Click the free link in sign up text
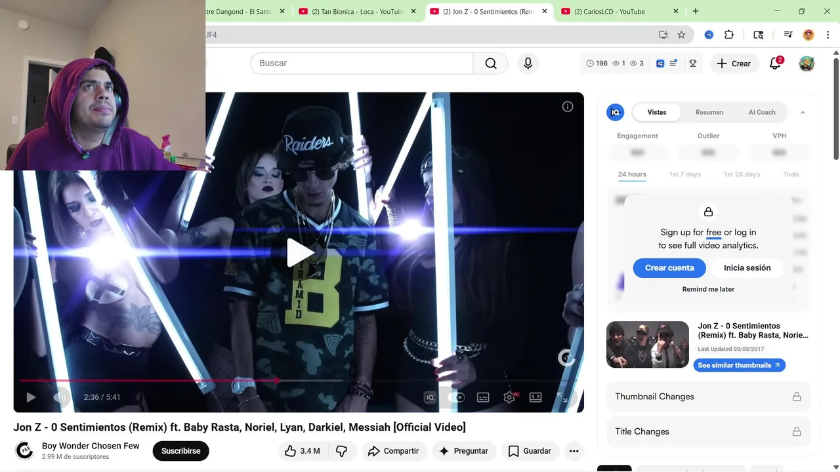 coord(714,232)
